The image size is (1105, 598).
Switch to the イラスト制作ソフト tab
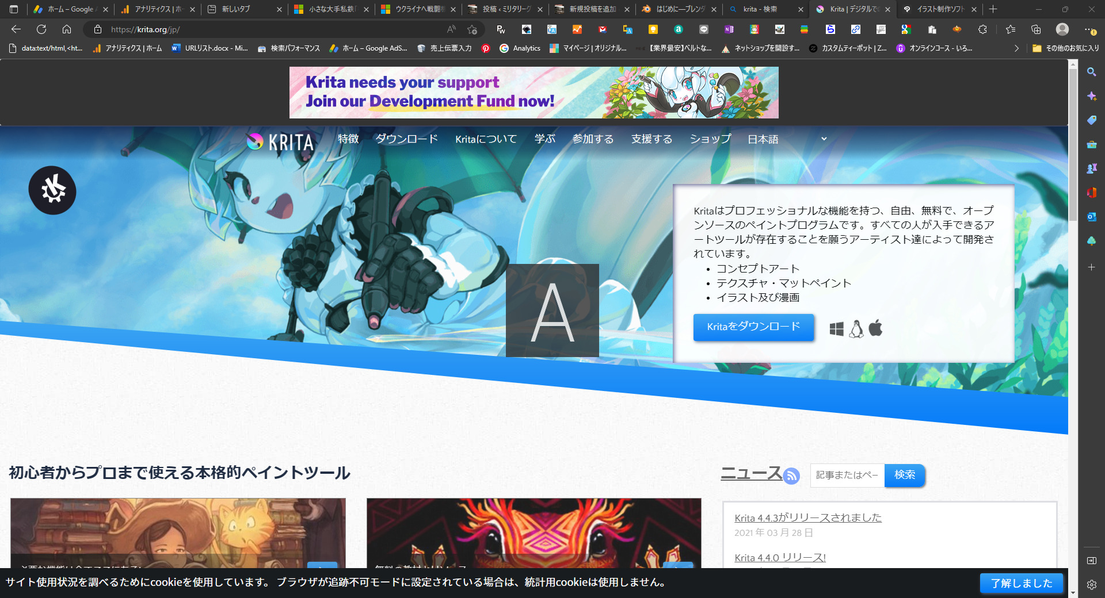(x=940, y=9)
